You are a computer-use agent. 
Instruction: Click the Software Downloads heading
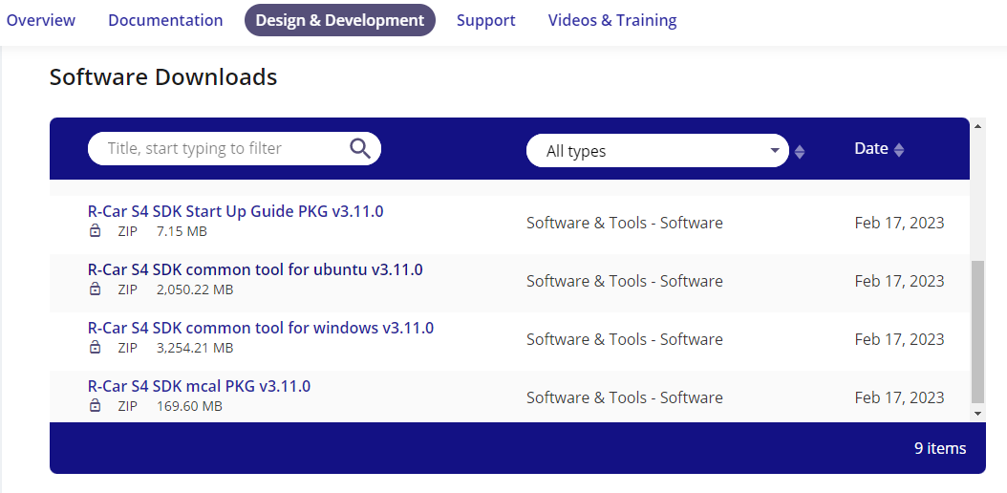click(x=163, y=77)
